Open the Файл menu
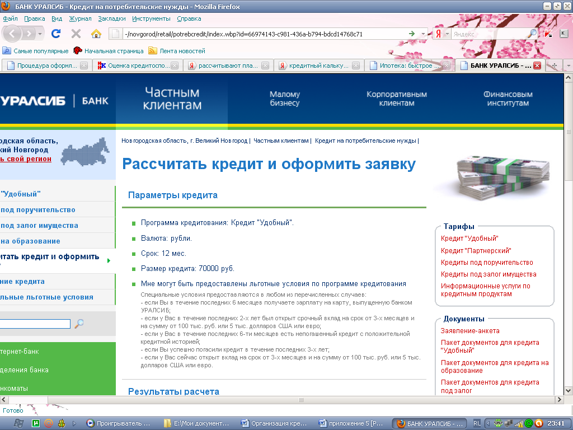 pyautogui.click(x=10, y=18)
